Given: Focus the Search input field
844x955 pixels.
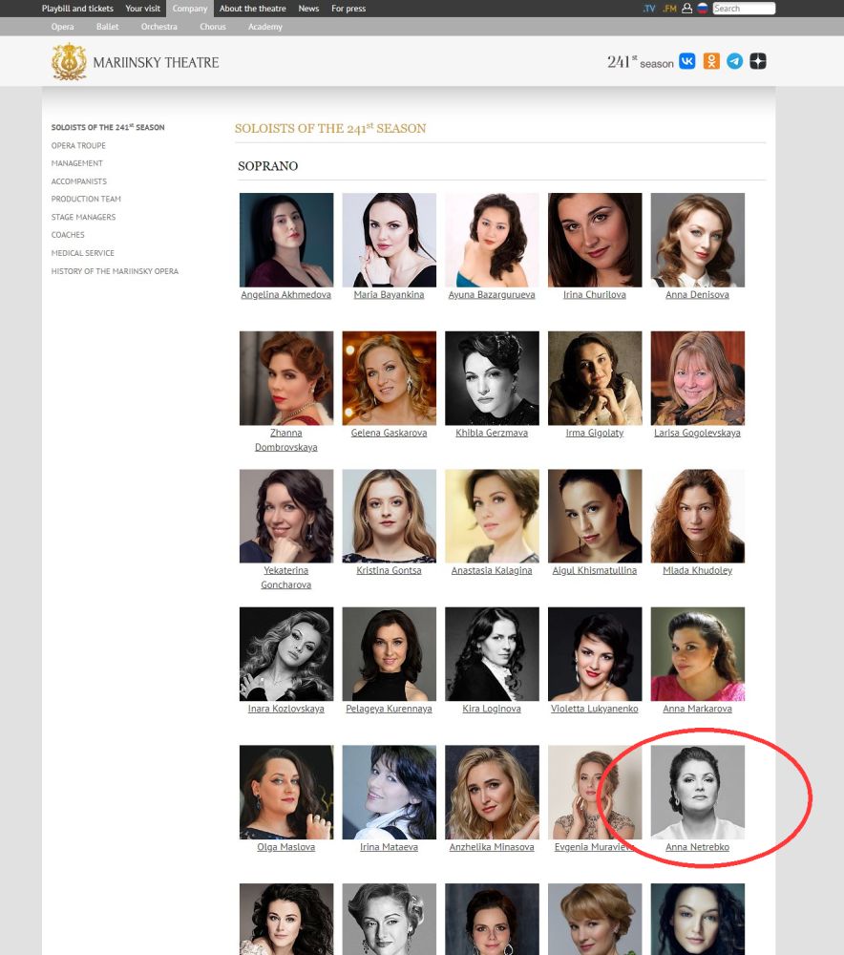Looking at the screenshot, I should pyautogui.click(x=744, y=9).
